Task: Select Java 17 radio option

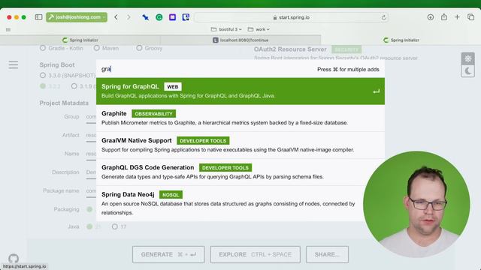Action: point(119,226)
